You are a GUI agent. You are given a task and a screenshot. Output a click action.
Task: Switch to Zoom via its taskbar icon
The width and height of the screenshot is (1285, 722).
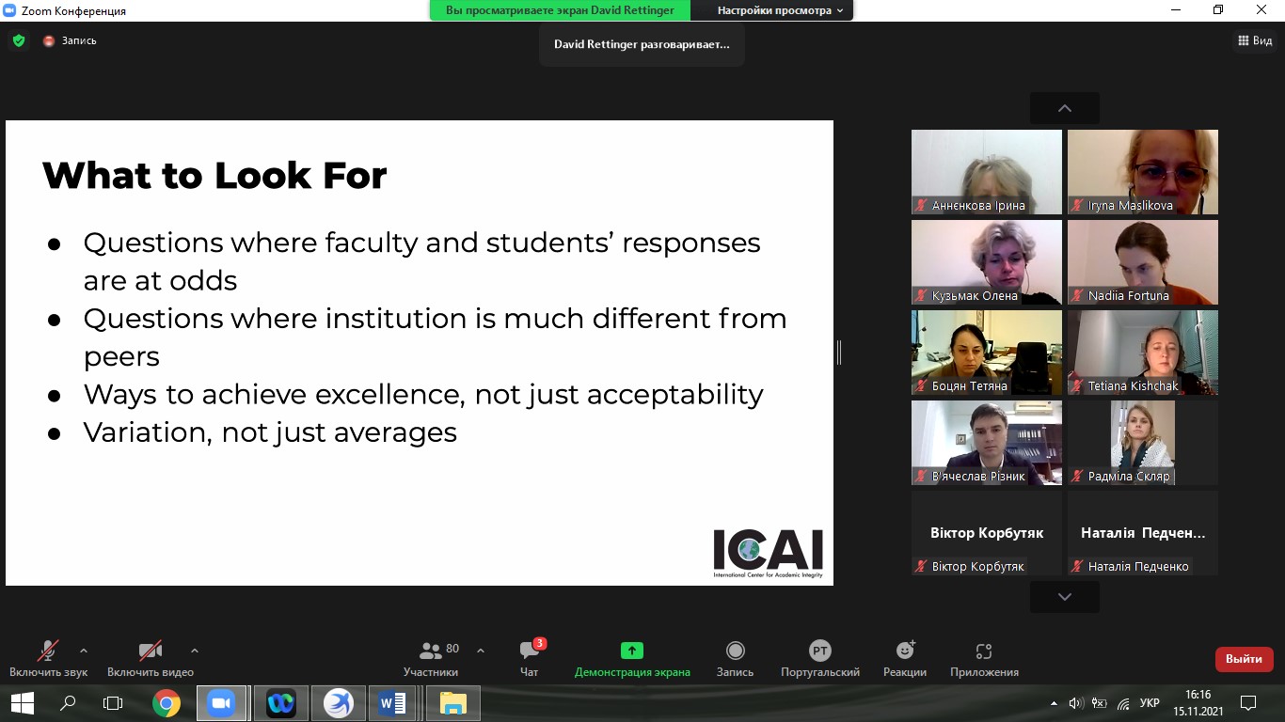click(222, 702)
